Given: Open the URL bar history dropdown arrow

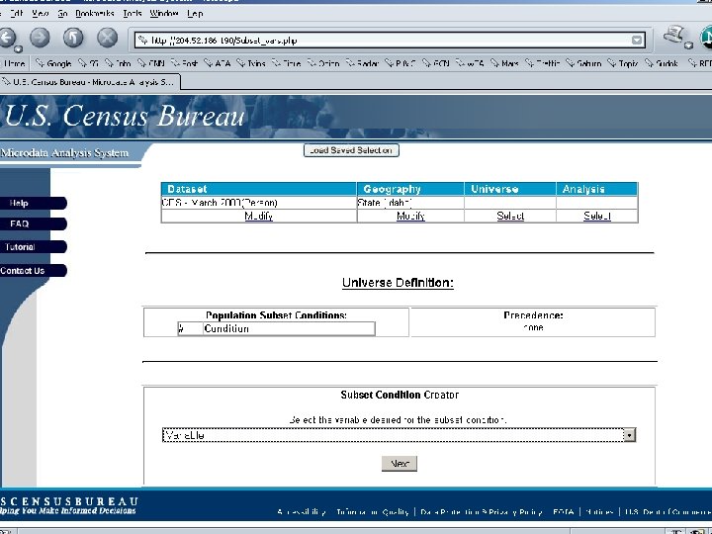Looking at the screenshot, I should (637, 41).
